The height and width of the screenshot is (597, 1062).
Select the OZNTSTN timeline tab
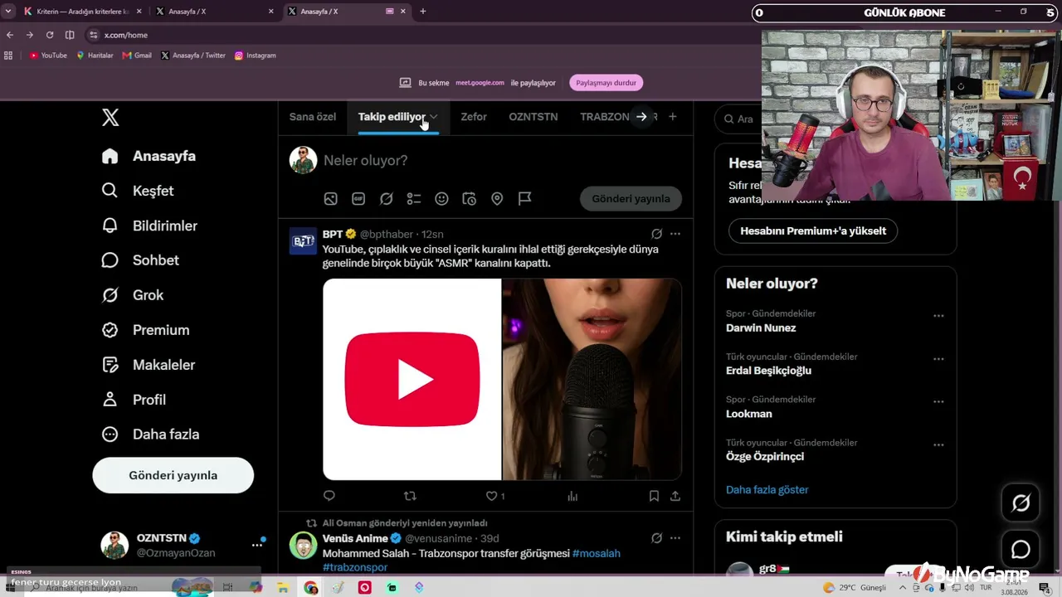[533, 117]
